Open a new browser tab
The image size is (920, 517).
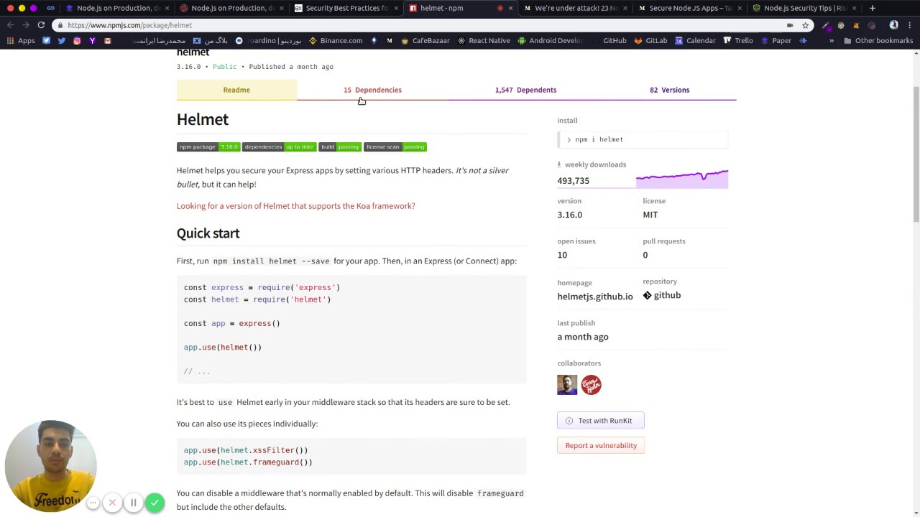tap(872, 8)
